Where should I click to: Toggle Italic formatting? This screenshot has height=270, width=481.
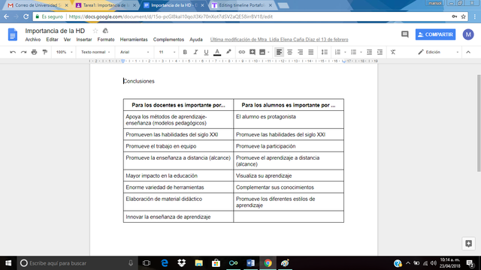click(195, 52)
